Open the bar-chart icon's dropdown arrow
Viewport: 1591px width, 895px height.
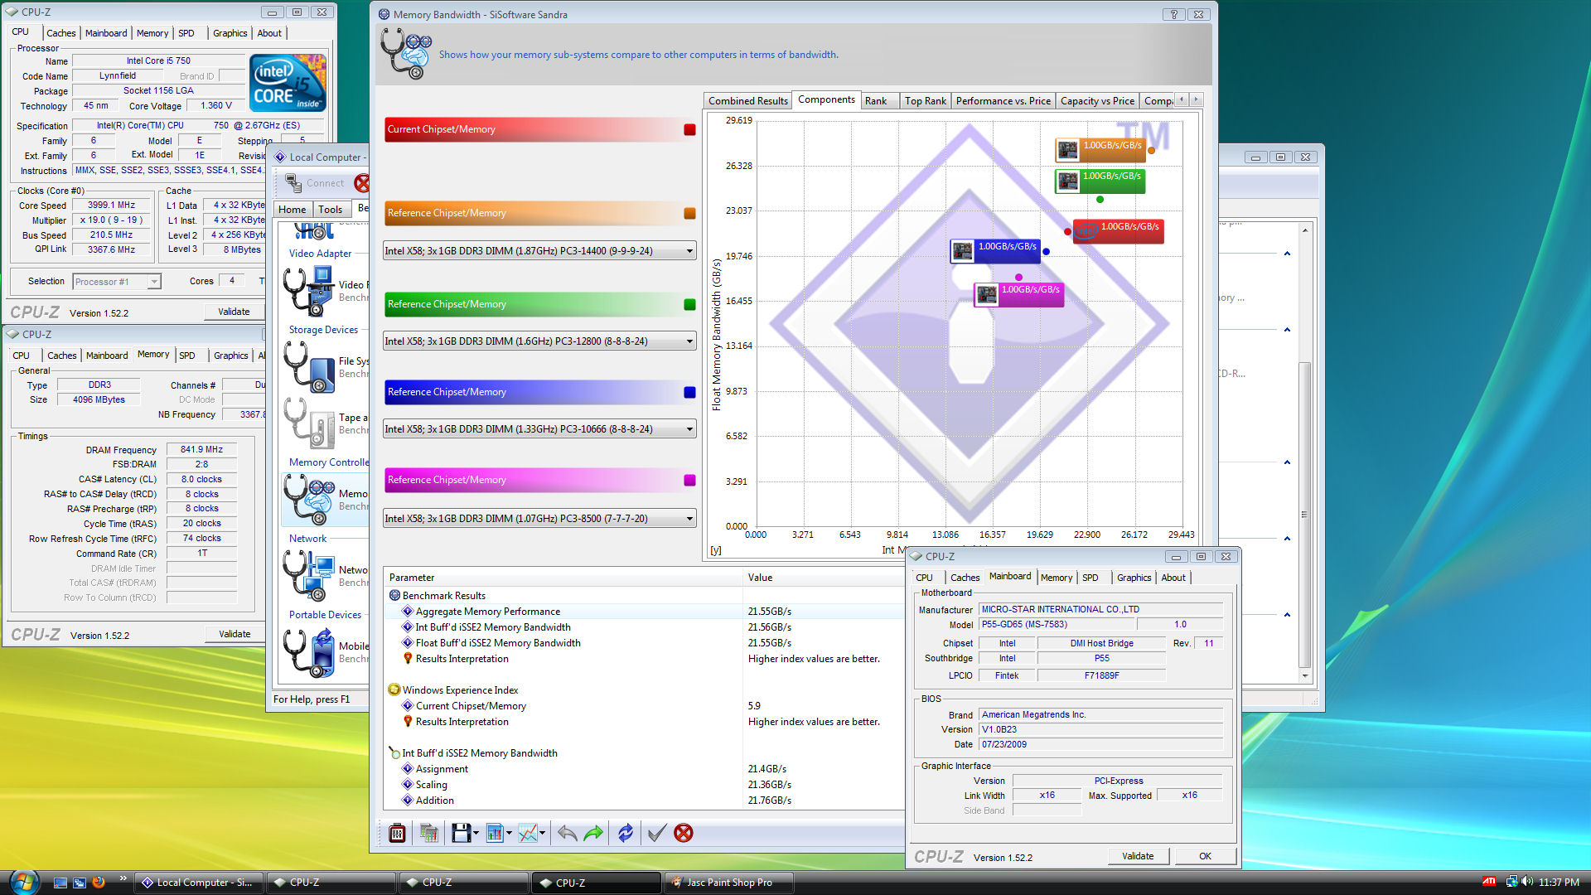509,834
